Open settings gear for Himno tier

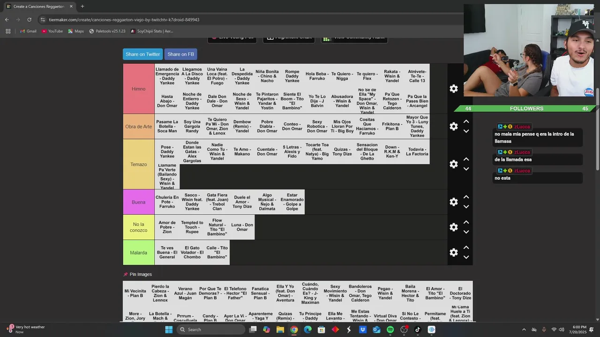coord(453,88)
